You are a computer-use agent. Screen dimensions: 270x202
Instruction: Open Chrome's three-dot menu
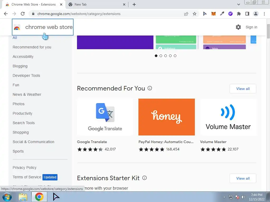[264, 14]
